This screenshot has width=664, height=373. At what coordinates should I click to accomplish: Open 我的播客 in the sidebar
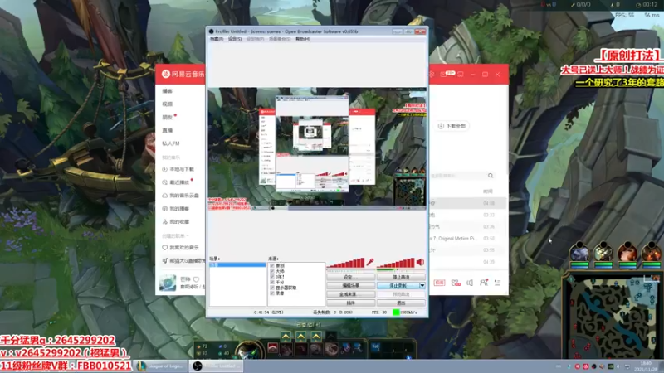tap(176, 209)
